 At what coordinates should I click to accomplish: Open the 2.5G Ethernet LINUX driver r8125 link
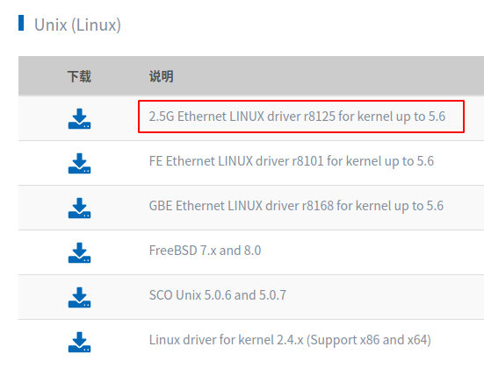coord(297,117)
